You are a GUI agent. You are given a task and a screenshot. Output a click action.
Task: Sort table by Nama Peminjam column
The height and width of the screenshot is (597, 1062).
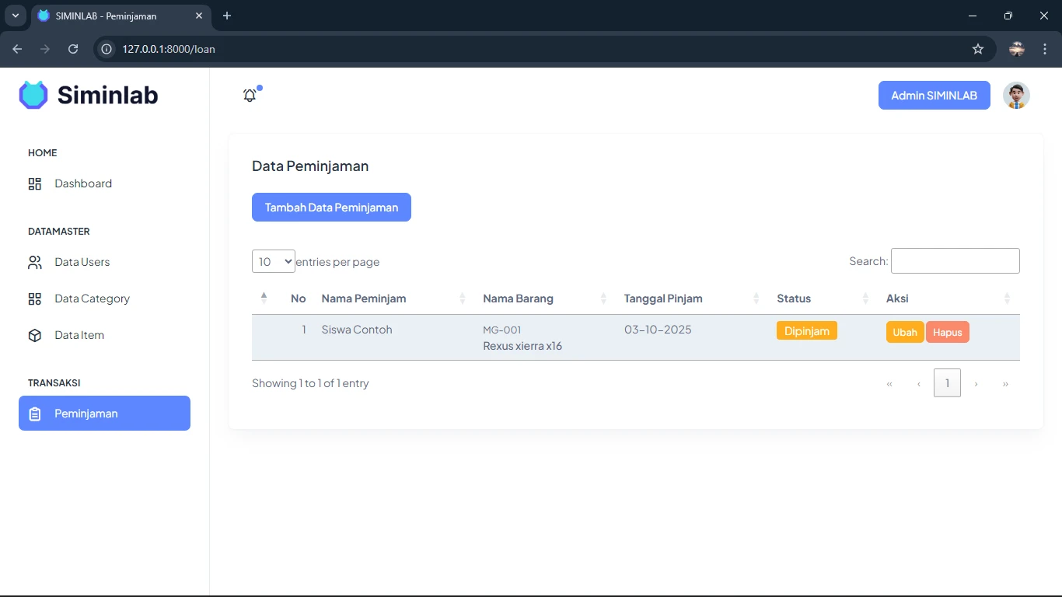(x=363, y=298)
